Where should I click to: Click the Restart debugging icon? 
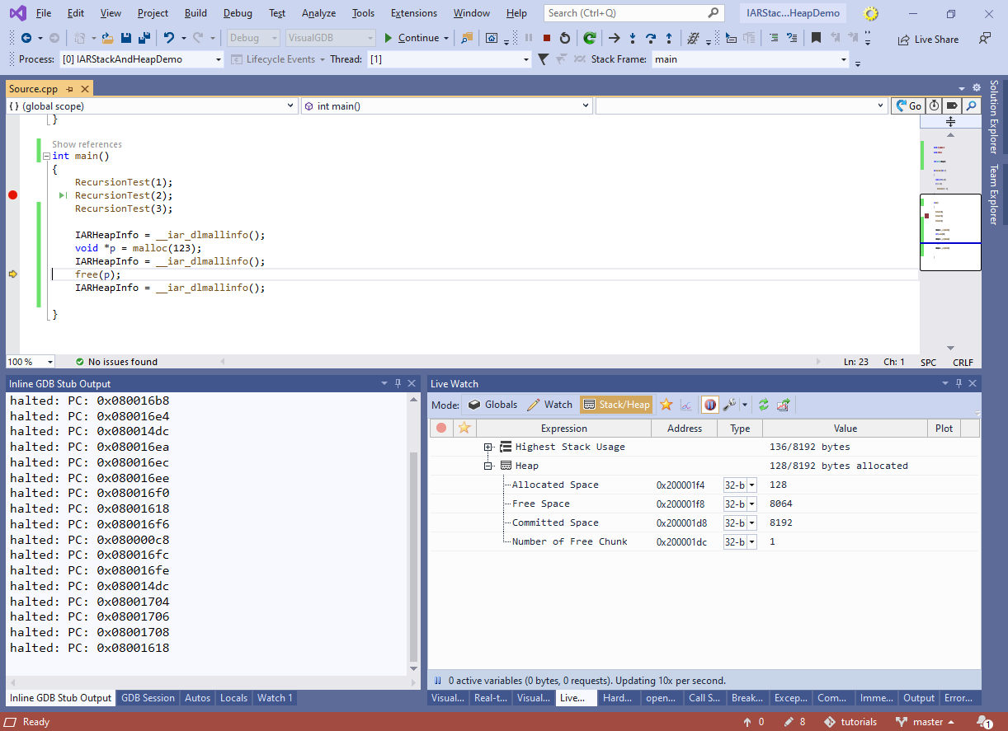pos(564,38)
